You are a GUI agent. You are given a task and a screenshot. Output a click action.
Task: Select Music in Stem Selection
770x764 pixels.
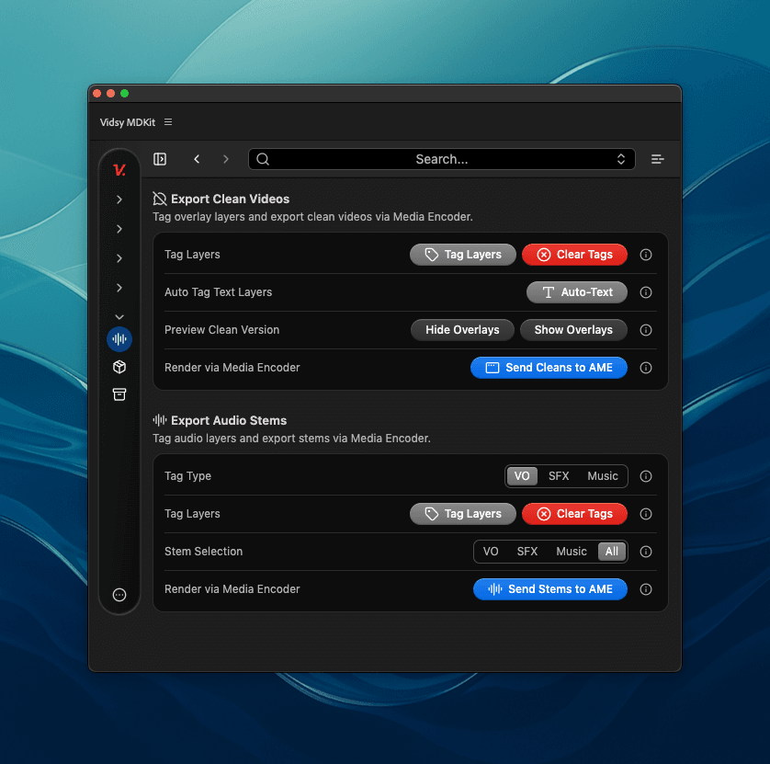tap(572, 552)
